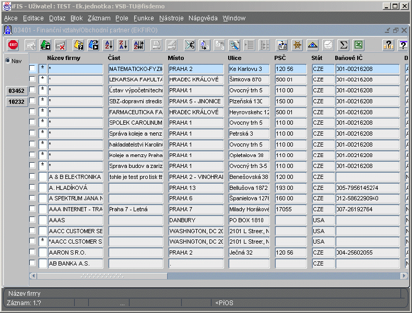Click the 10232 navigation button

[16, 102]
